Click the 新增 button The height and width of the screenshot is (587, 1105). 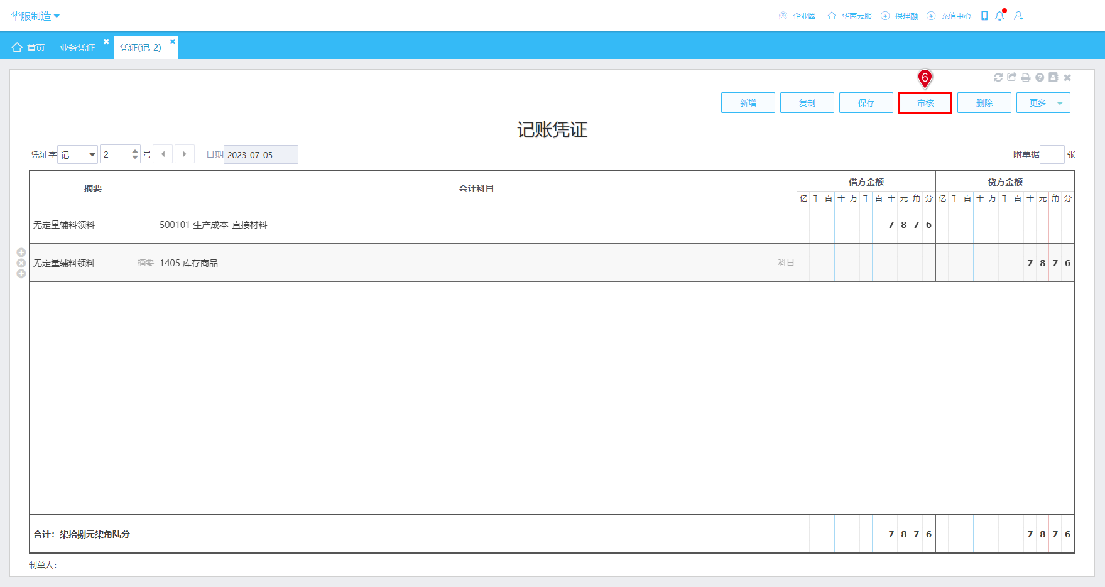point(748,103)
